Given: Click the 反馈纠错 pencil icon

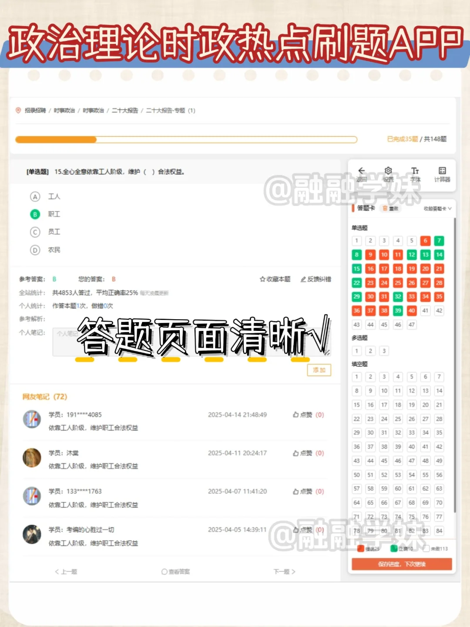Looking at the screenshot, I should pyautogui.click(x=316, y=279).
